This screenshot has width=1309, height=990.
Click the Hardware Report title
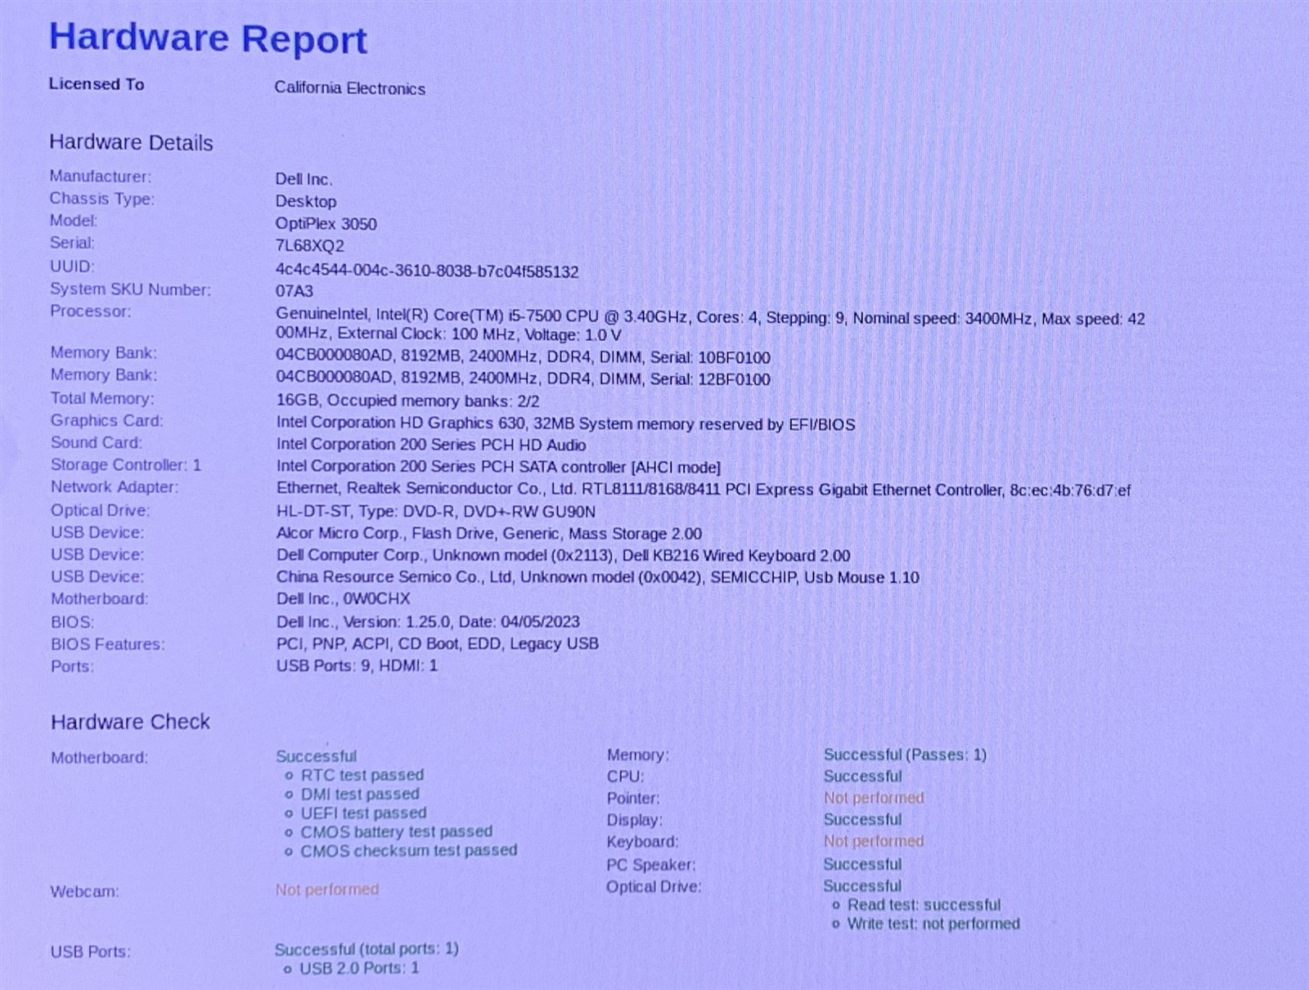click(208, 38)
